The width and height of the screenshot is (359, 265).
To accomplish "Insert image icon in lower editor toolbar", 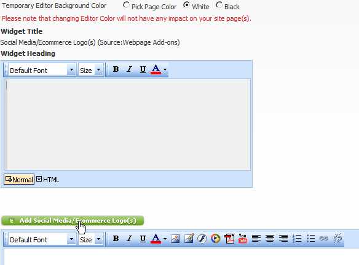I will (x=175, y=239).
